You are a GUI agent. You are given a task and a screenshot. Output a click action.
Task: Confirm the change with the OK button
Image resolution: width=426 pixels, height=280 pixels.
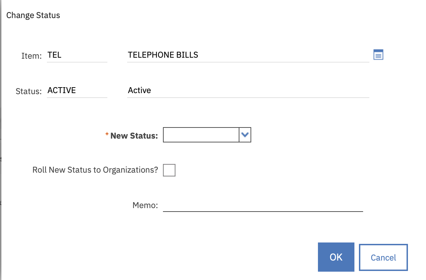coord(336,257)
